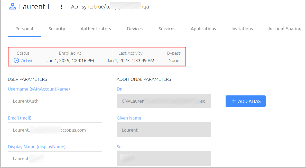This screenshot has height=168, width=306.
Task: Click the plus icon in Add Alias
Action: point(234,101)
